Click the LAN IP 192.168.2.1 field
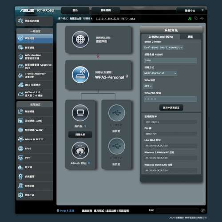 (x=170, y=122)
